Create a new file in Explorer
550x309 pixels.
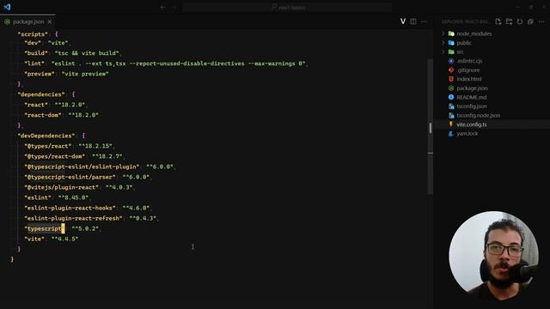(x=498, y=21)
